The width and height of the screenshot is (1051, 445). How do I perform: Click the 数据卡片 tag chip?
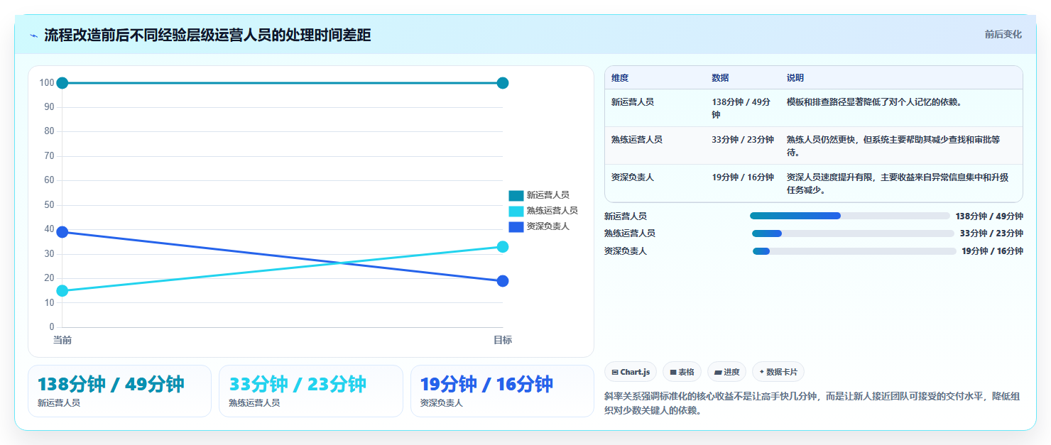point(778,372)
